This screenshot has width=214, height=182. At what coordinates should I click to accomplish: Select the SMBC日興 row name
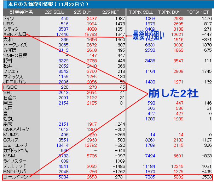(15, 56)
